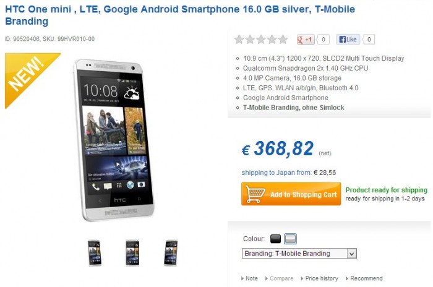433x287 pixels.
Task: Select the black colour option
Action: [275, 239]
